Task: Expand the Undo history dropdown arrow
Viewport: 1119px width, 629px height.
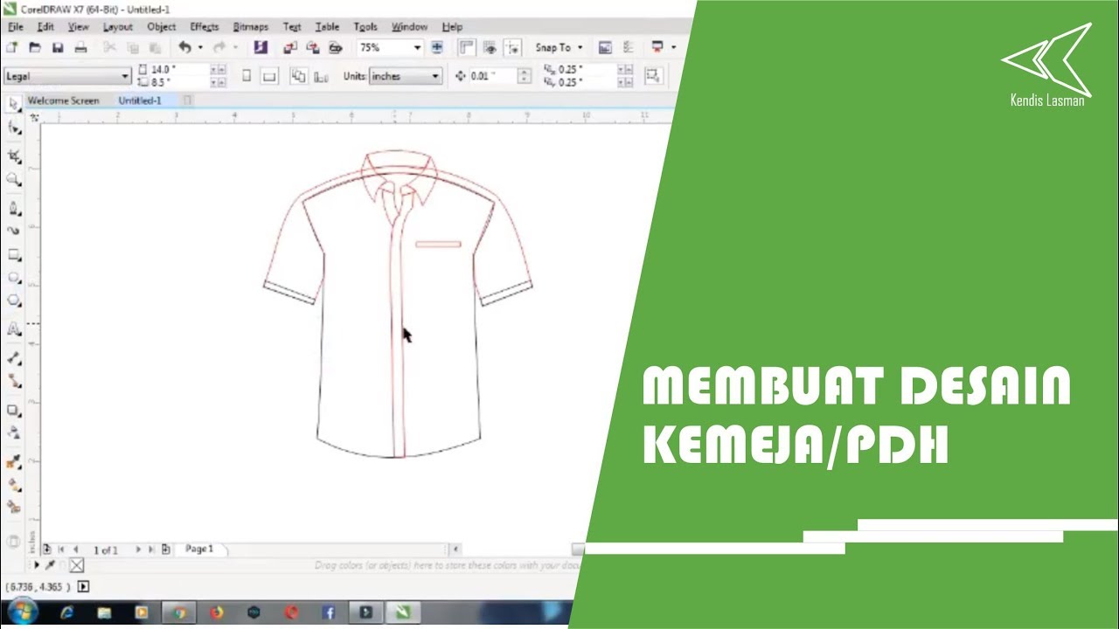Action: tap(200, 47)
